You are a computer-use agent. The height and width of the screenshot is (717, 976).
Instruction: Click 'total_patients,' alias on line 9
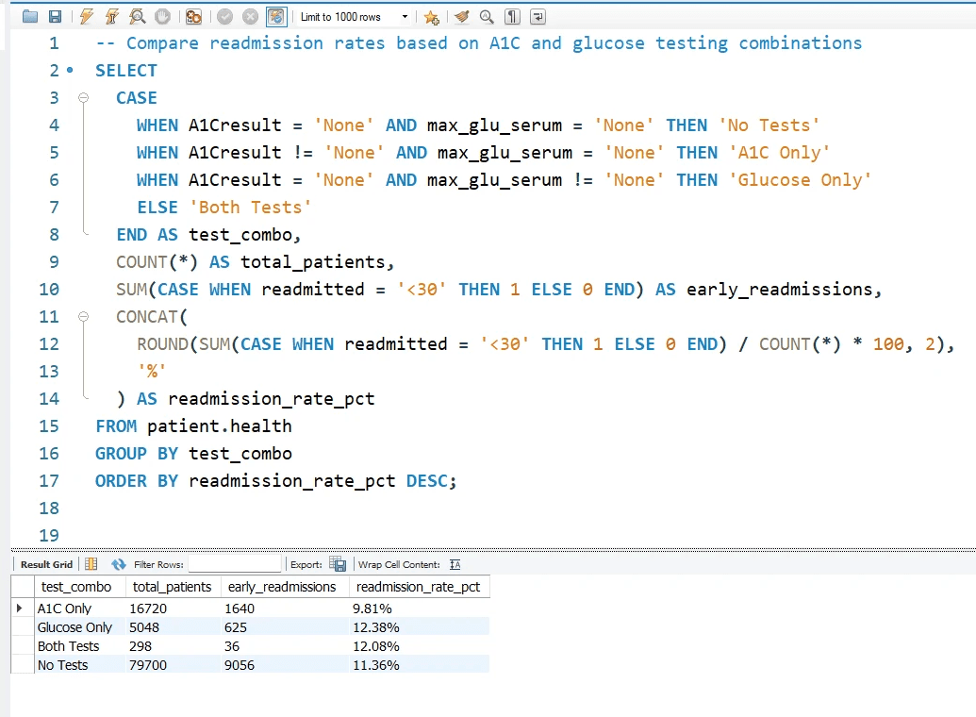[x=318, y=262]
